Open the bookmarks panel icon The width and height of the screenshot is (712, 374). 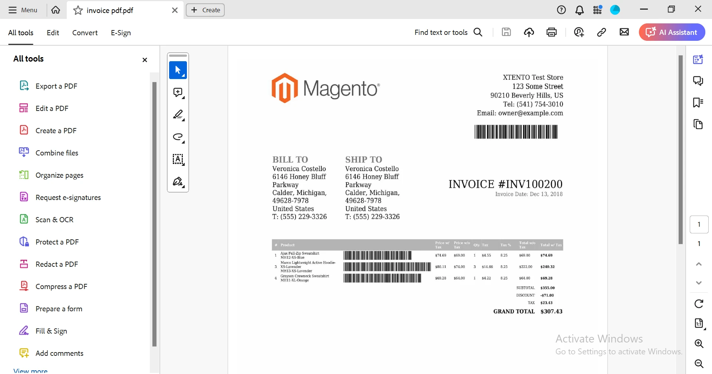pyautogui.click(x=698, y=102)
